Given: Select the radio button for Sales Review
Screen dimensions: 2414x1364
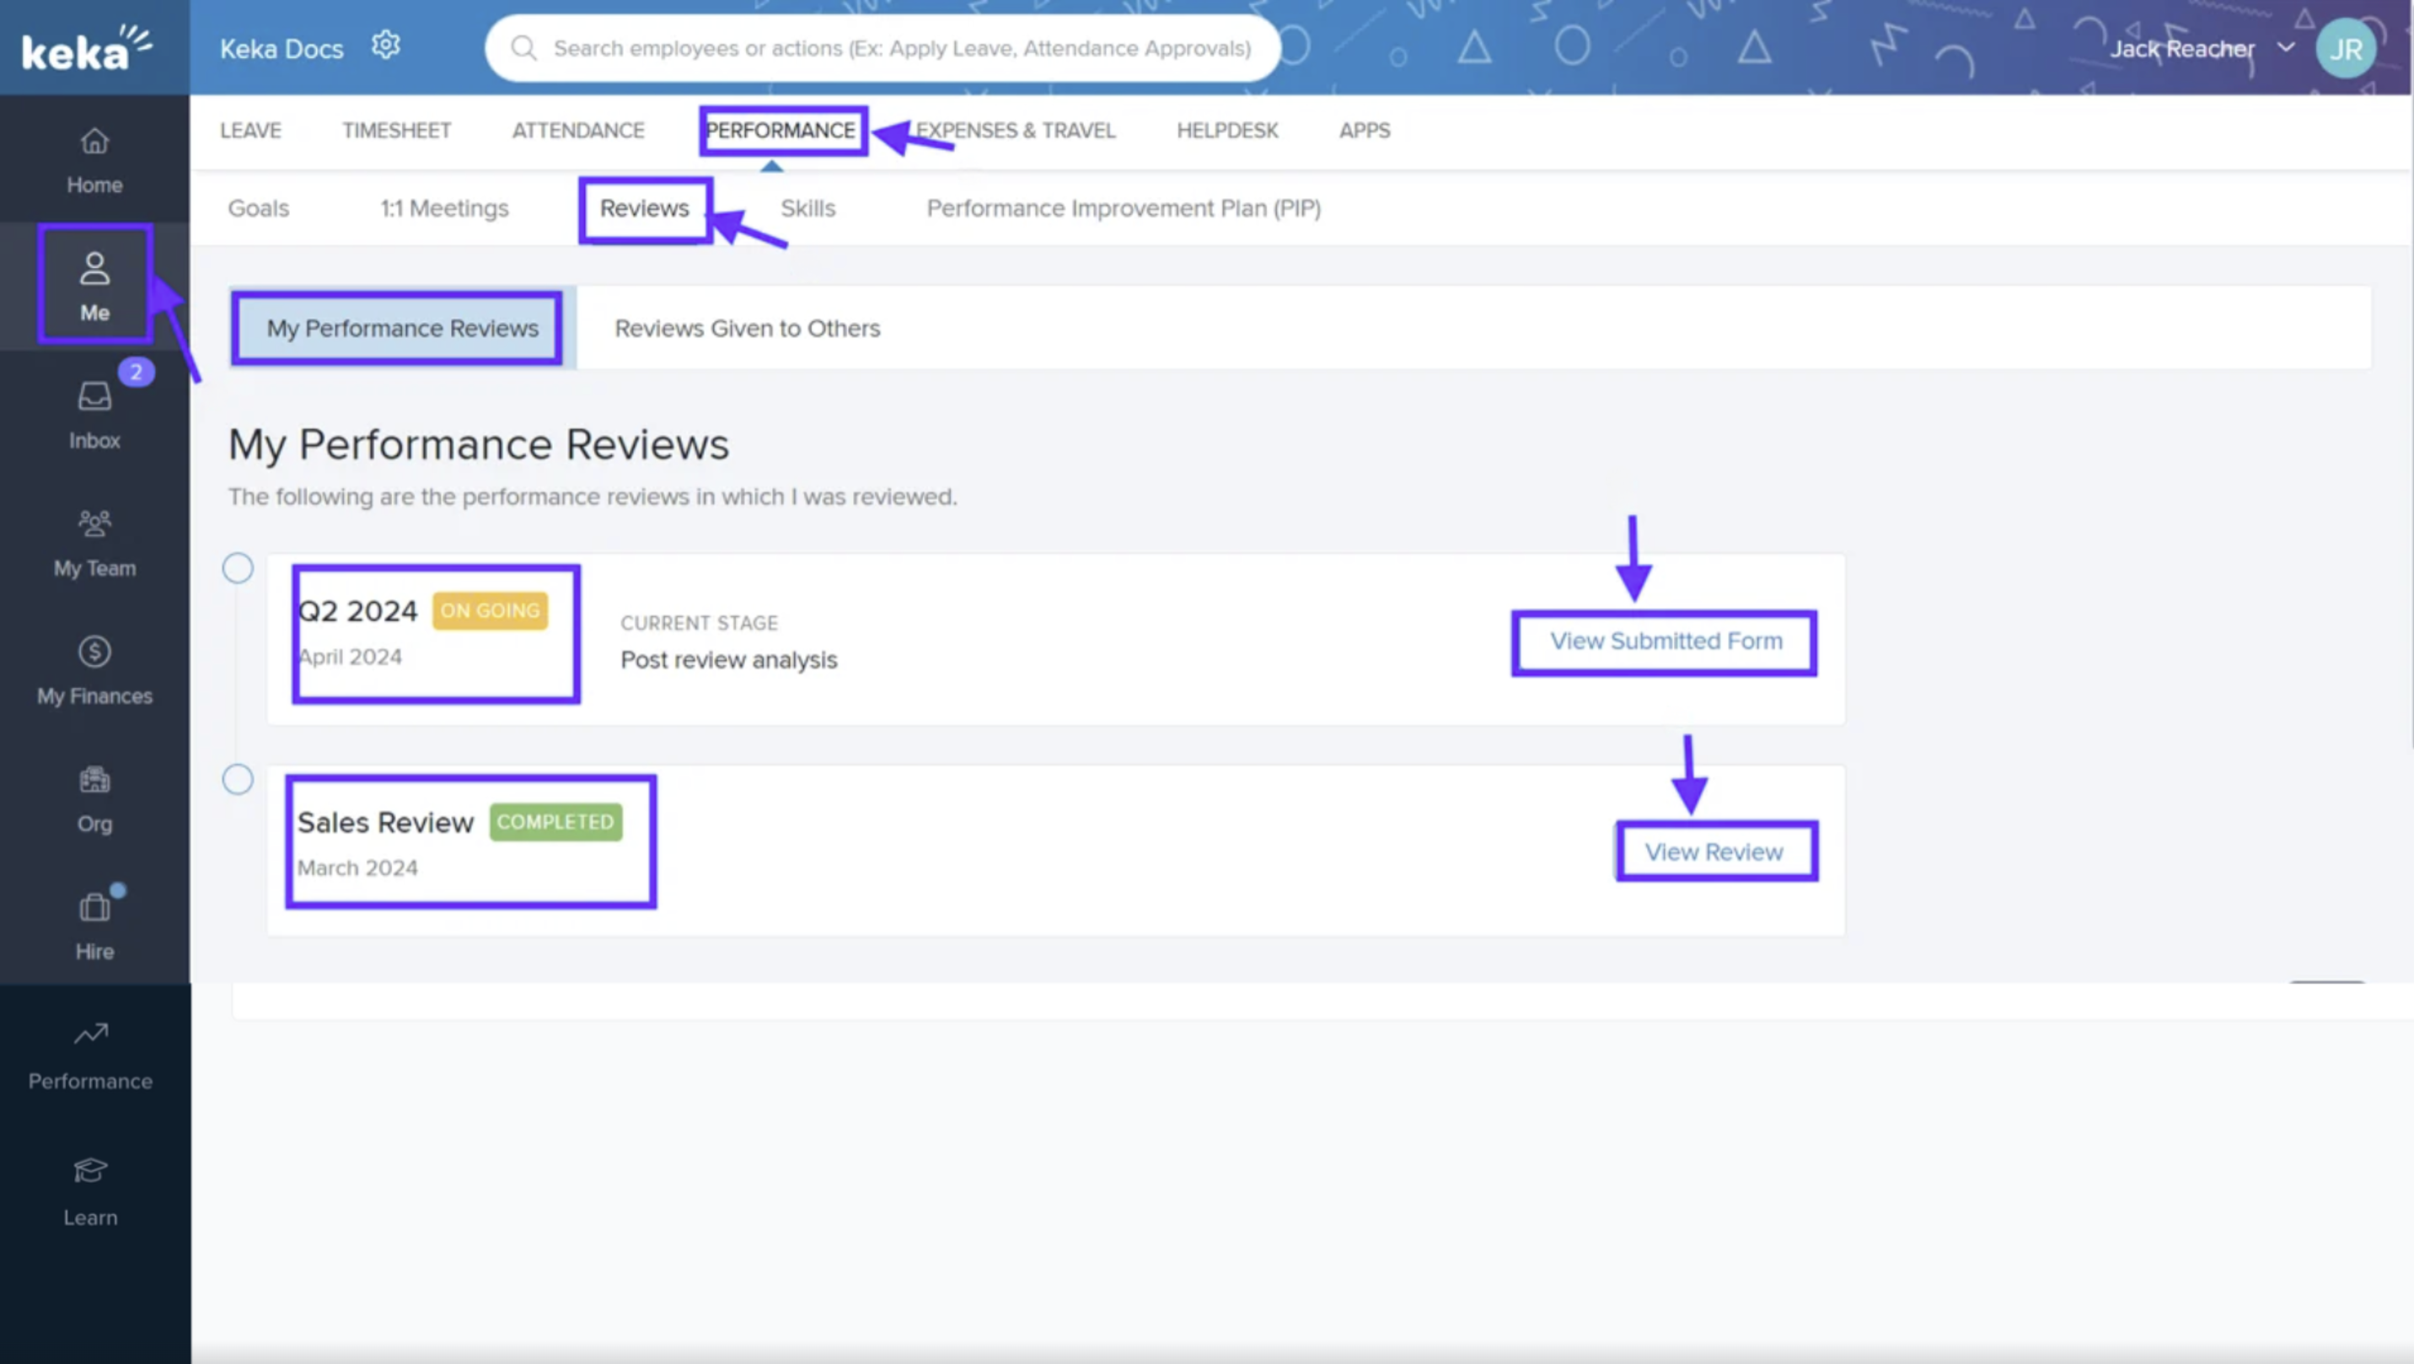Looking at the screenshot, I should pyautogui.click(x=237, y=779).
